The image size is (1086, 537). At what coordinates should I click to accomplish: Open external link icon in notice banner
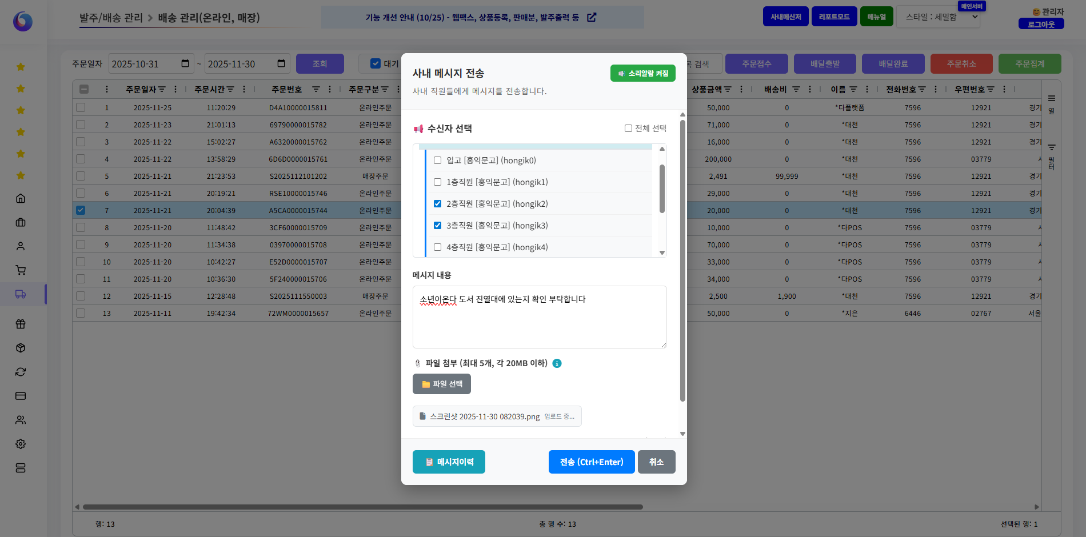coord(592,18)
